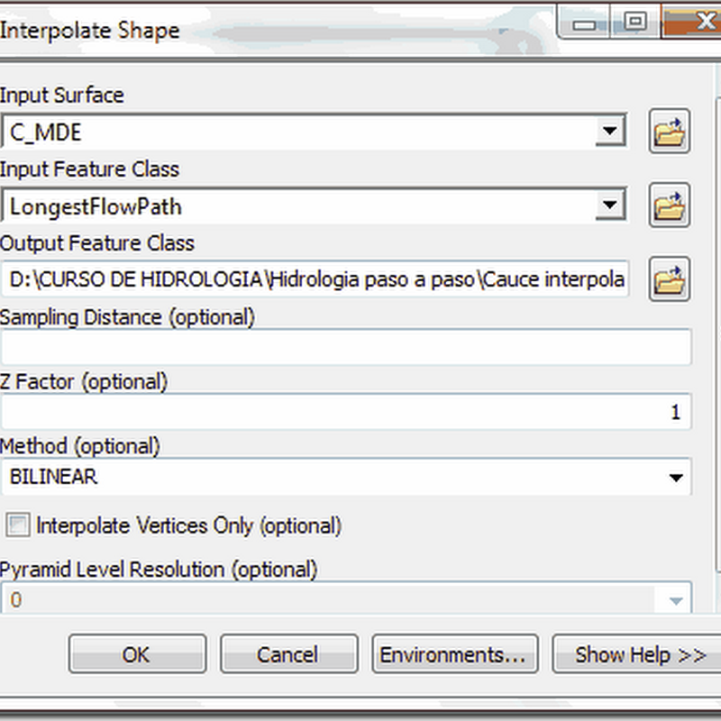Browse for Input Surface folder icon
721x721 pixels.
click(669, 131)
